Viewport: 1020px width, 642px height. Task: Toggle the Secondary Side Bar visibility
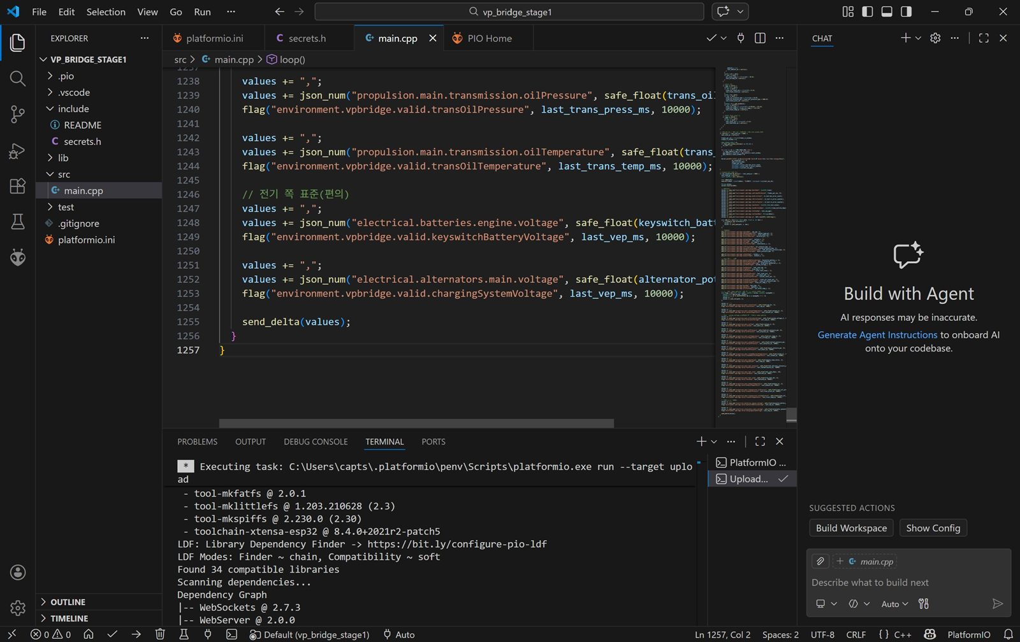(906, 11)
